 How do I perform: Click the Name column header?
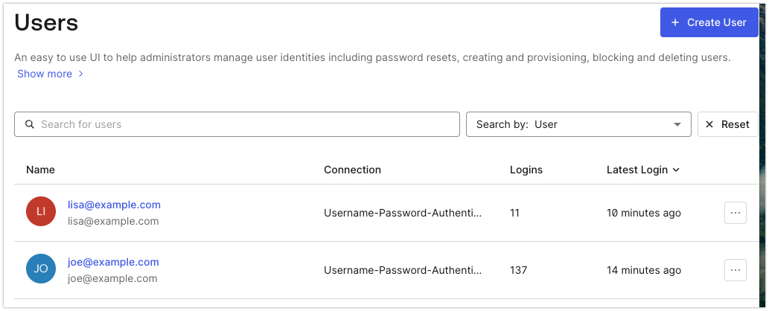40,170
